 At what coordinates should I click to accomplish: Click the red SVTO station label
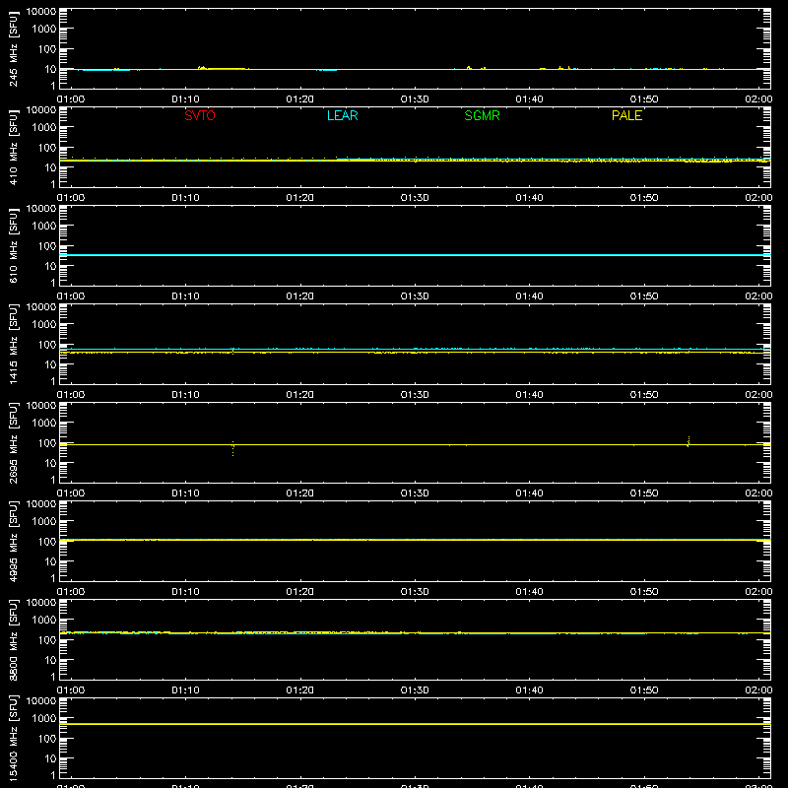point(200,115)
